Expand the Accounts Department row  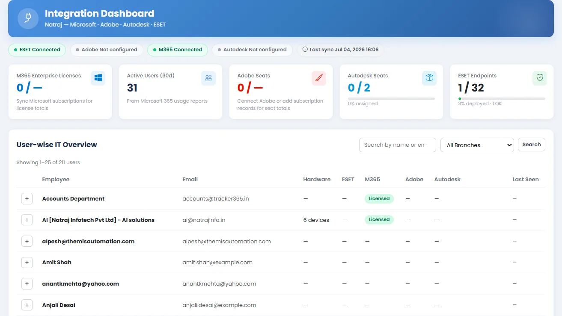pyautogui.click(x=27, y=199)
